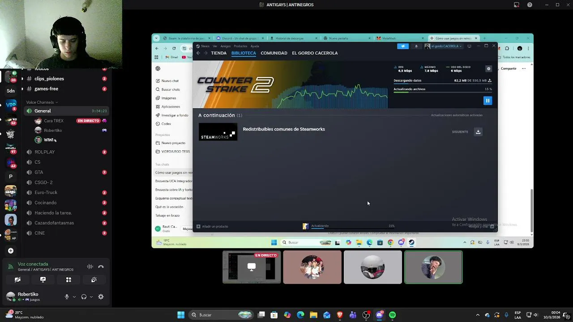The image size is (573, 322).
Task: Expand microphone input options arrow
Action: tap(74, 297)
